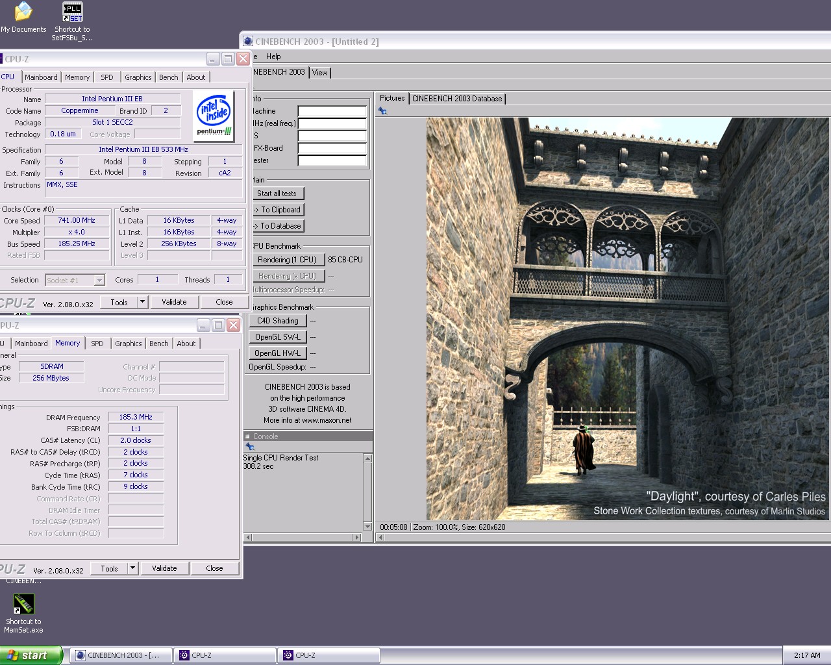Open the My Documents desktop icon
The image size is (831, 665).
click(23, 18)
